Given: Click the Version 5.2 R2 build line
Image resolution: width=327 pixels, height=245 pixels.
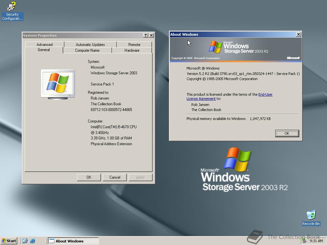Looking at the screenshot, I should pos(243,74).
